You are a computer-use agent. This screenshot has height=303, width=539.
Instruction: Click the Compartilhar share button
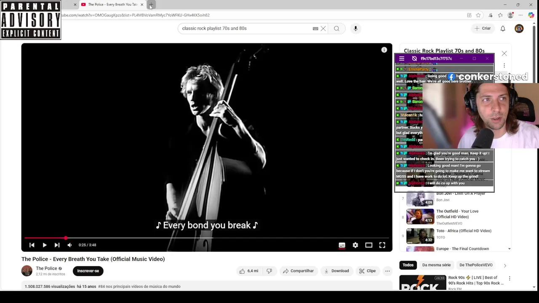(298, 271)
